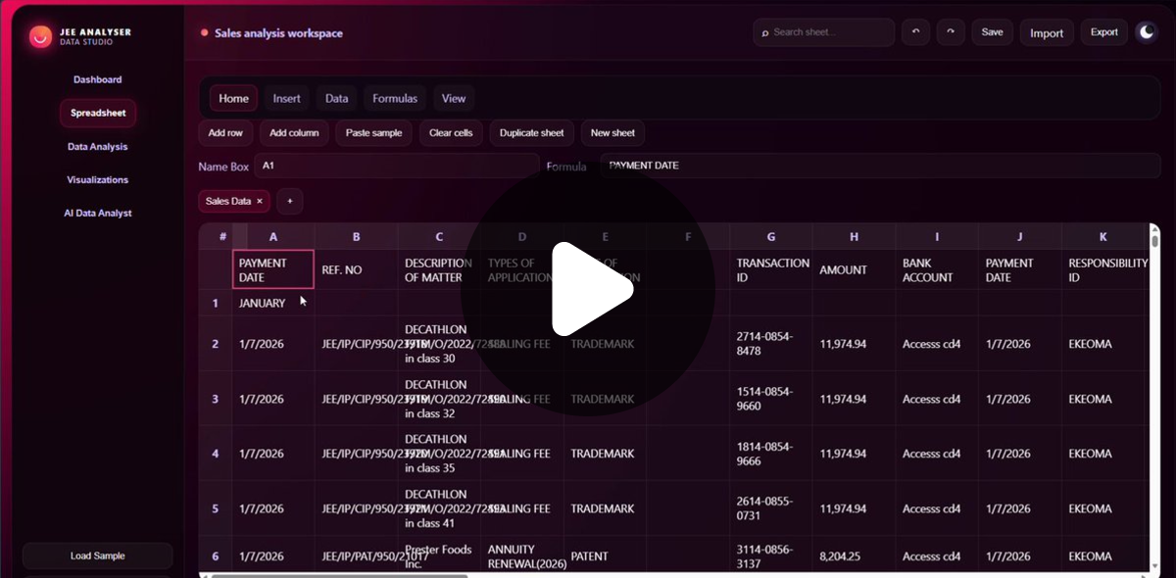Click the Duplicate sheet button
The image size is (1176, 578).
[532, 132]
